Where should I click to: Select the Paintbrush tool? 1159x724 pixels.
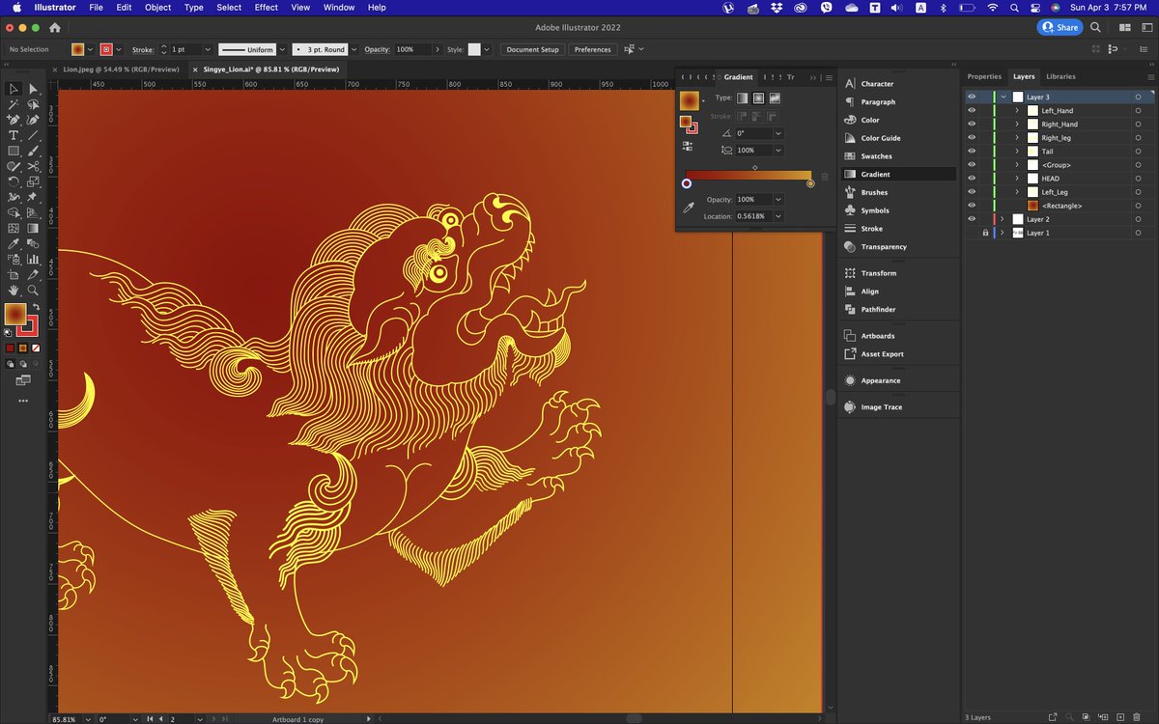pos(33,151)
